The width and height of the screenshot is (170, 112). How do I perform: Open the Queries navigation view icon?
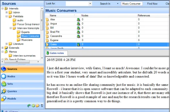(x=4, y=91)
